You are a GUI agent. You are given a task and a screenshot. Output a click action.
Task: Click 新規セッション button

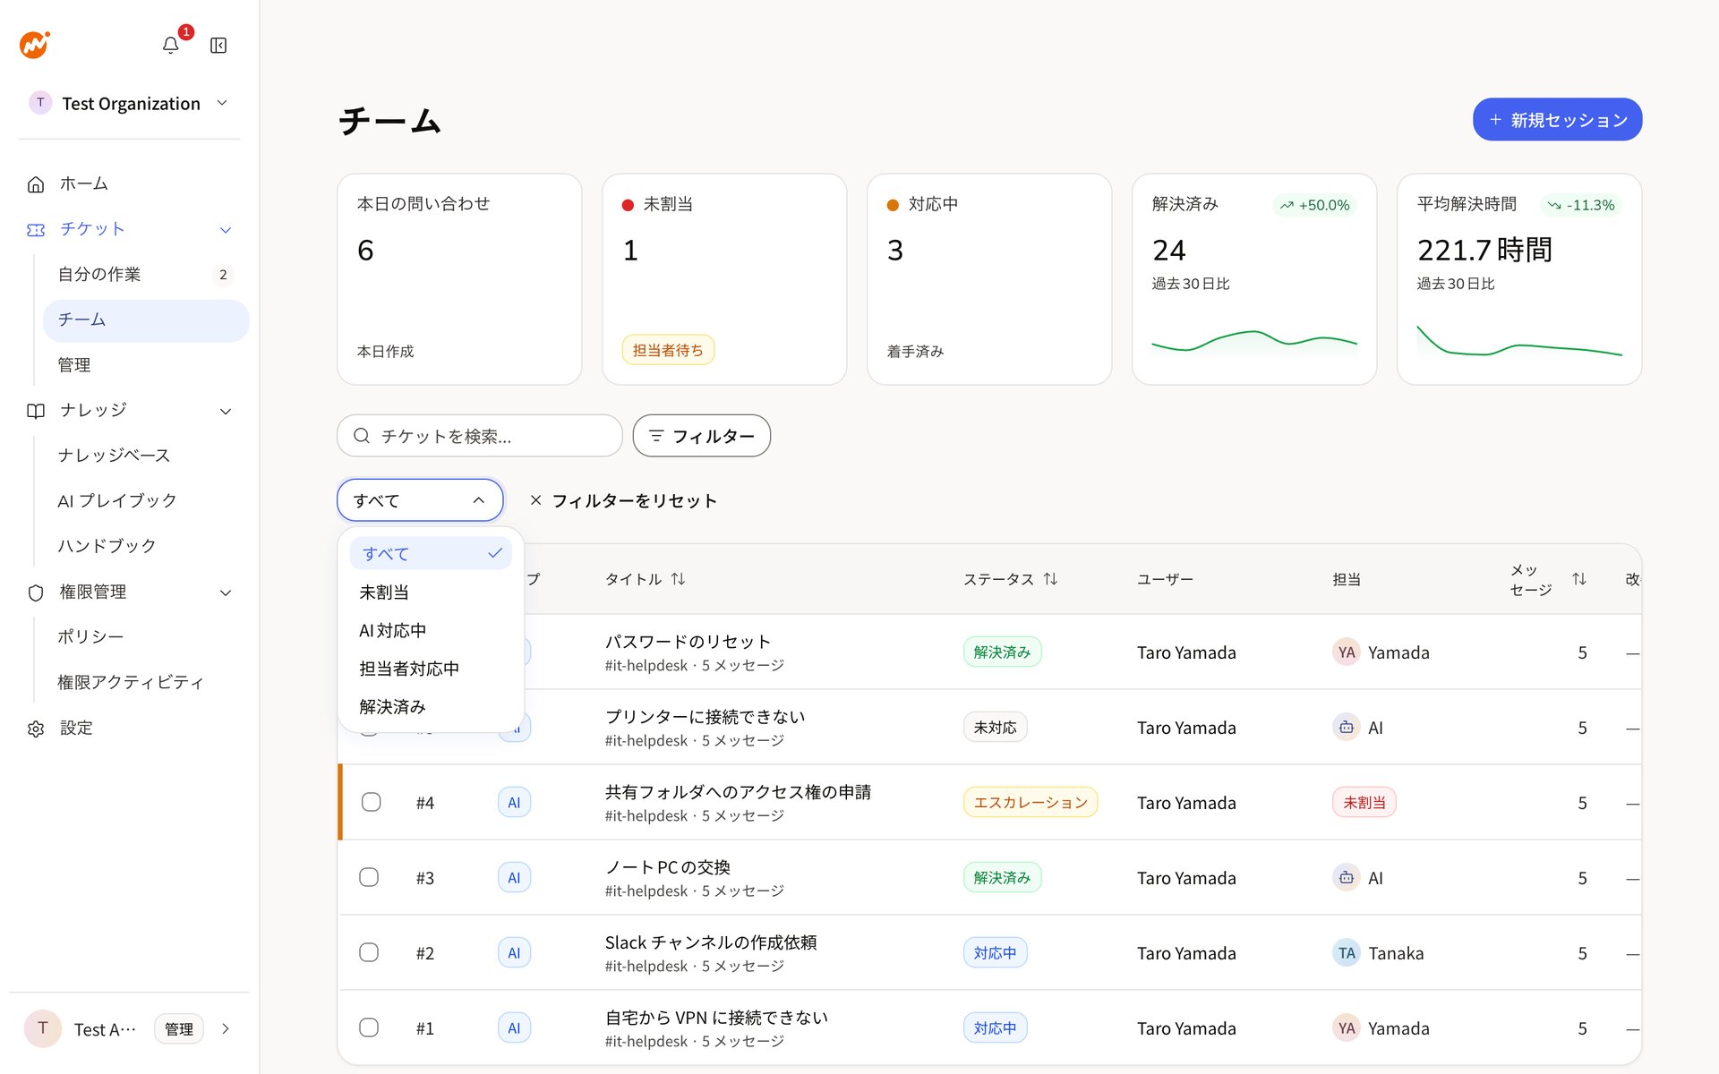[1557, 120]
